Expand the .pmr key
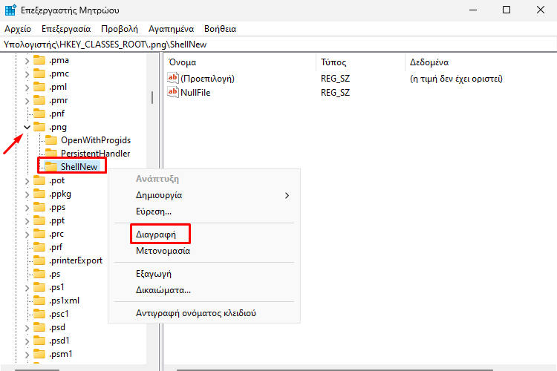The width and height of the screenshot is (557, 371). (27, 101)
